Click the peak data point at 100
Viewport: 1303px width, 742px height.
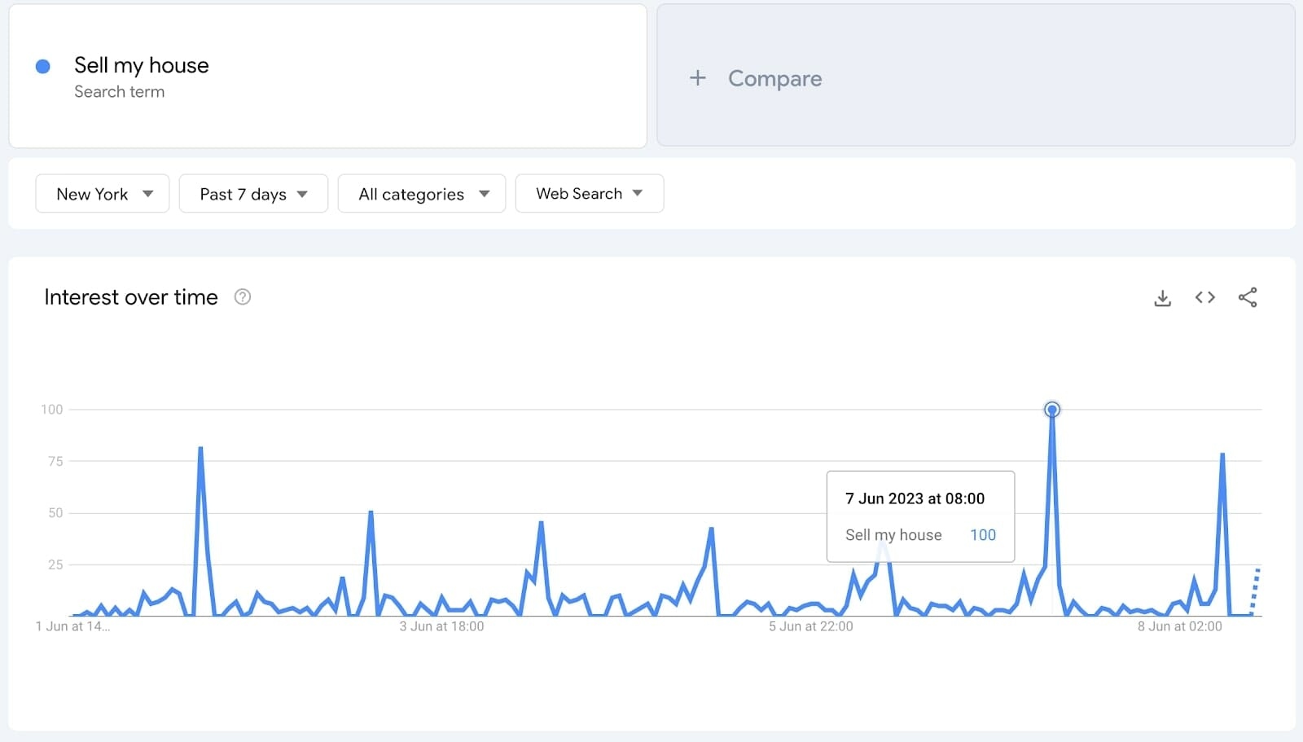coord(1052,410)
